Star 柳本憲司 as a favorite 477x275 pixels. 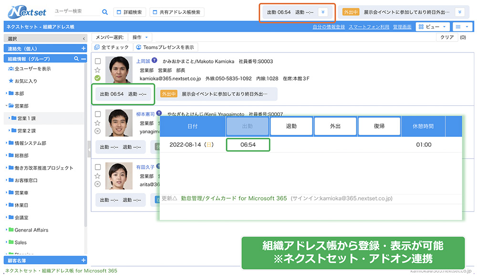click(98, 123)
